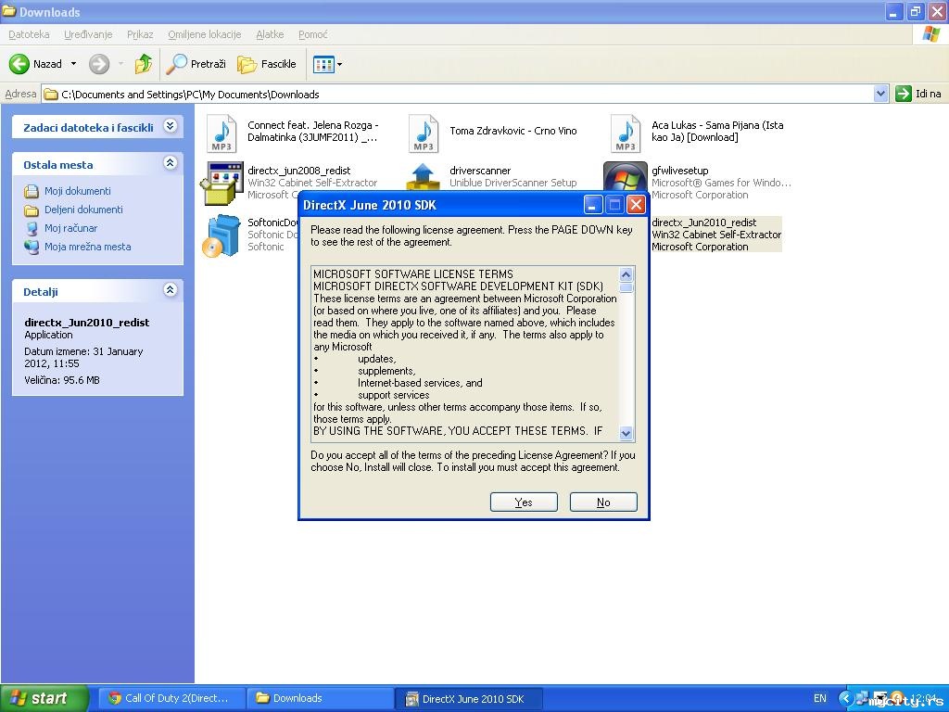
Task: Open the Nazad history dropdown arrow
Action: click(x=74, y=64)
